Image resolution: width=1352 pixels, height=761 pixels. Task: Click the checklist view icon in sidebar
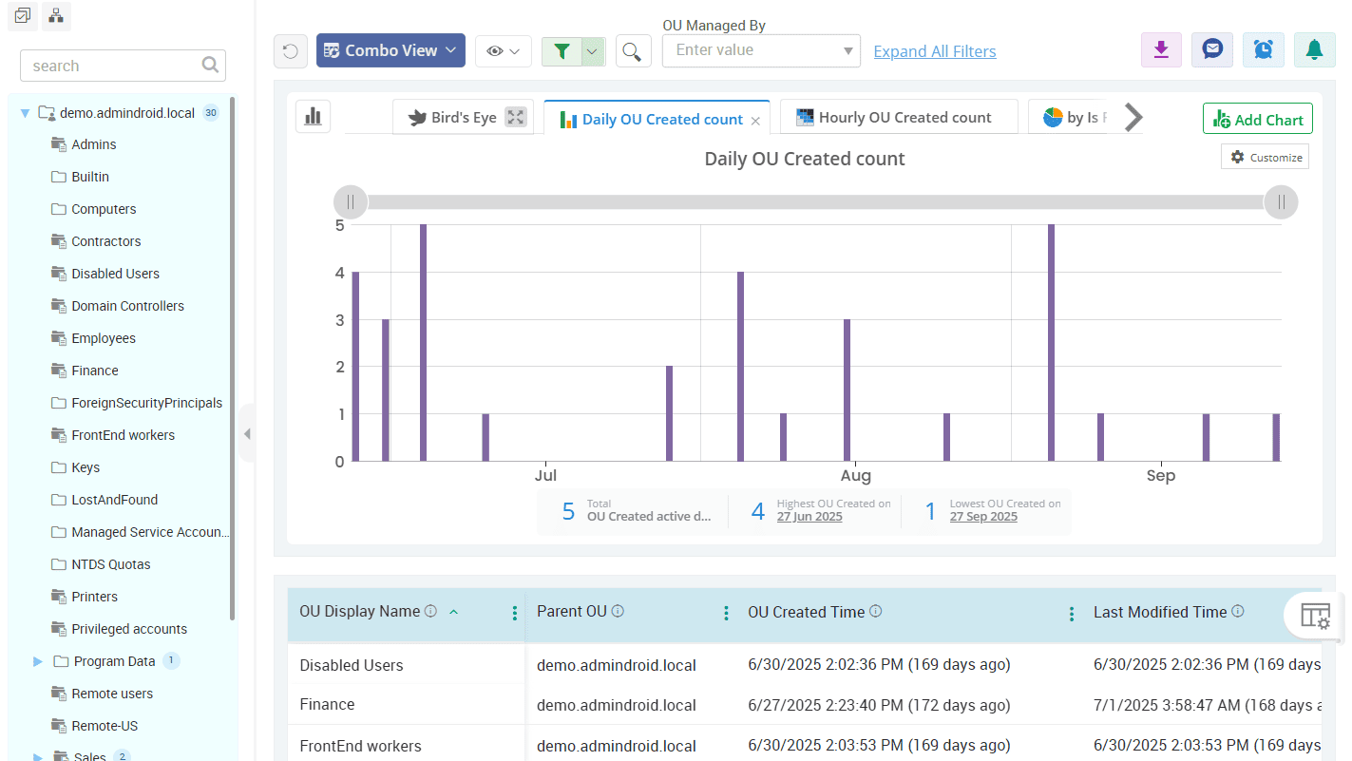click(x=23, y=15)
